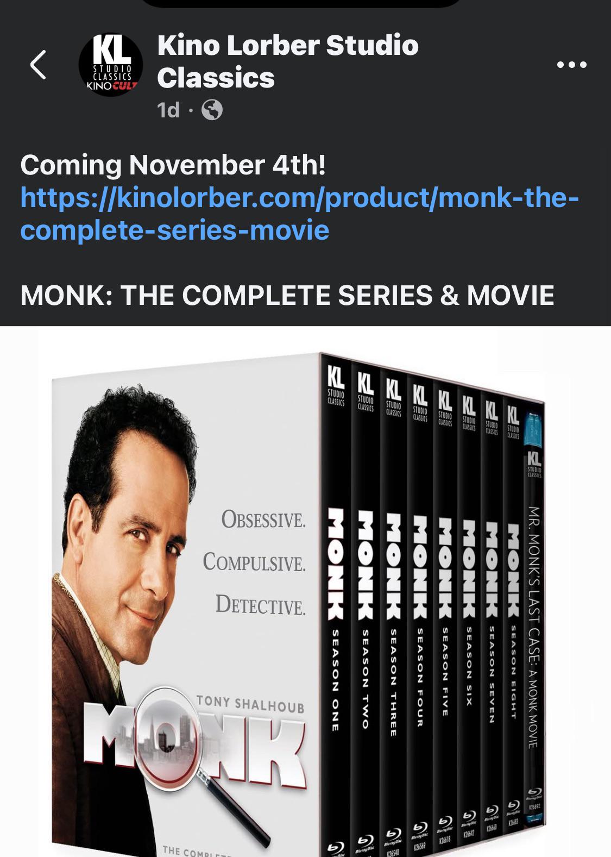This screenshot has width=611, height=857.
Task: Tap the Monk: The Complete Series heading
Action: 287,295
